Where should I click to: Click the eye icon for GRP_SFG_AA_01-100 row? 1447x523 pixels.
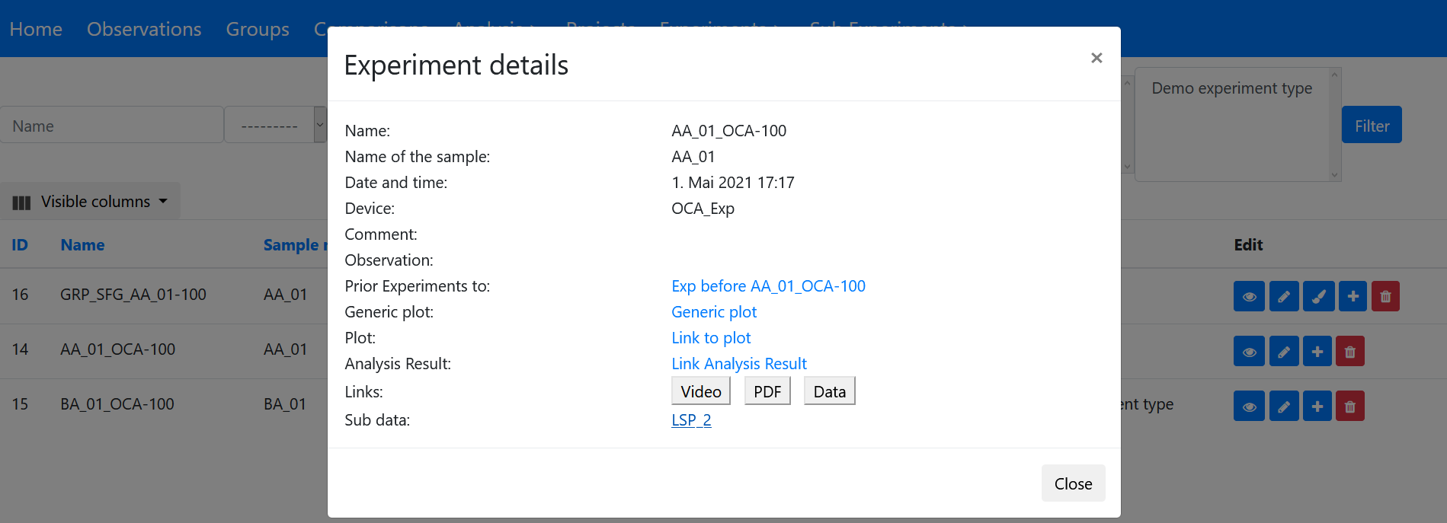(x=1249, y=296)
